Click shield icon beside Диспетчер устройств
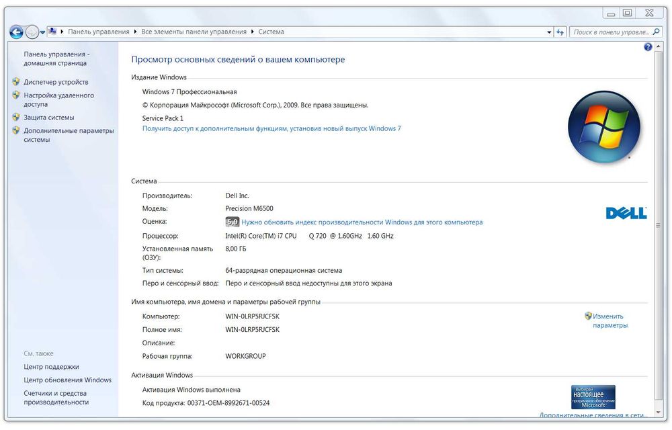672x430 pixels. 16,81
